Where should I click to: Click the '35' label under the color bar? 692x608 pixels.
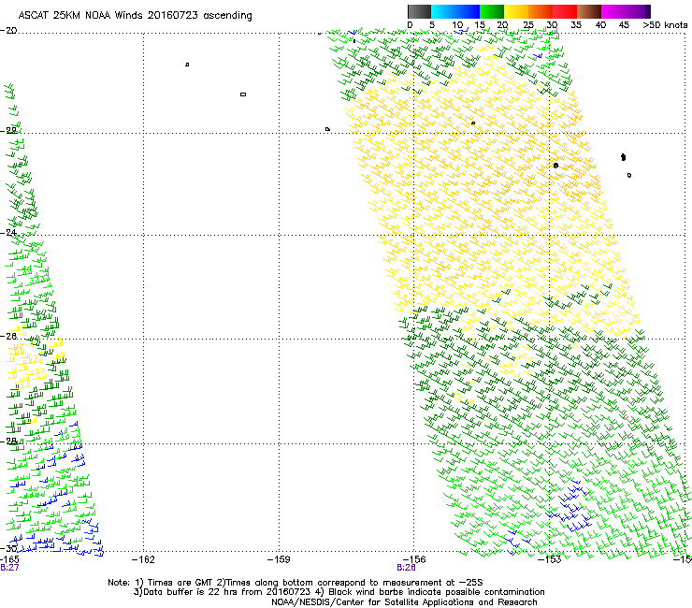[x=576, y=25]
